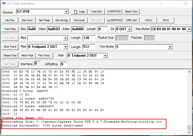Image resolution: width=193 pixels, height=136 pixels.
Task: Open the Iso Trans Pipe dropdown
Action: click(x=66, y=38)
